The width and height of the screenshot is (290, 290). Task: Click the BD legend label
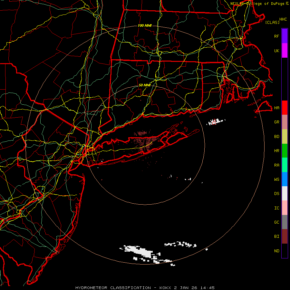click(277, 137)
